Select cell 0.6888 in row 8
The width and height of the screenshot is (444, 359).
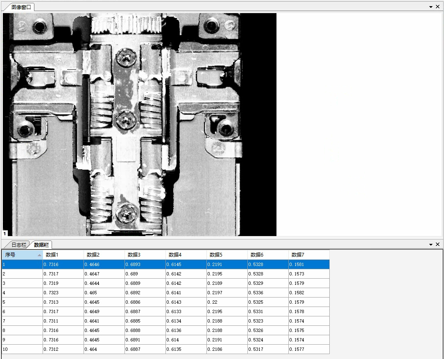[145, 330]
